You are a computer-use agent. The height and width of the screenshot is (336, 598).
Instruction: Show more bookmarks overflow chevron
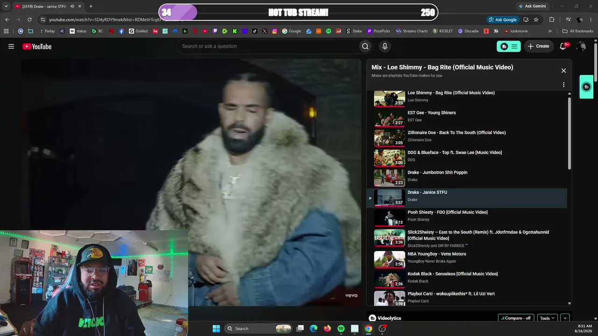pyautogui.click(x=550, y=31)
